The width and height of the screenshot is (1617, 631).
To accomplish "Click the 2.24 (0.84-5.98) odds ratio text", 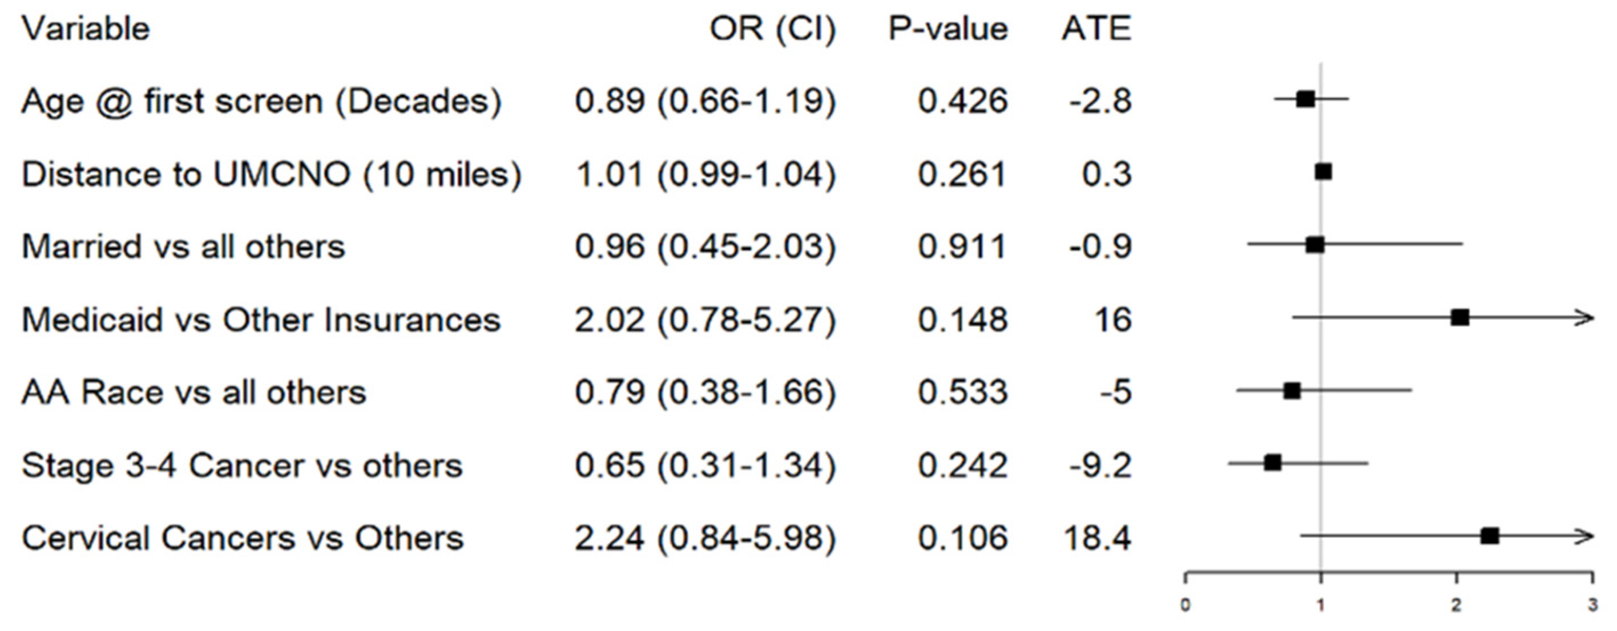I will pyautogui.click(x=705, y=538).
